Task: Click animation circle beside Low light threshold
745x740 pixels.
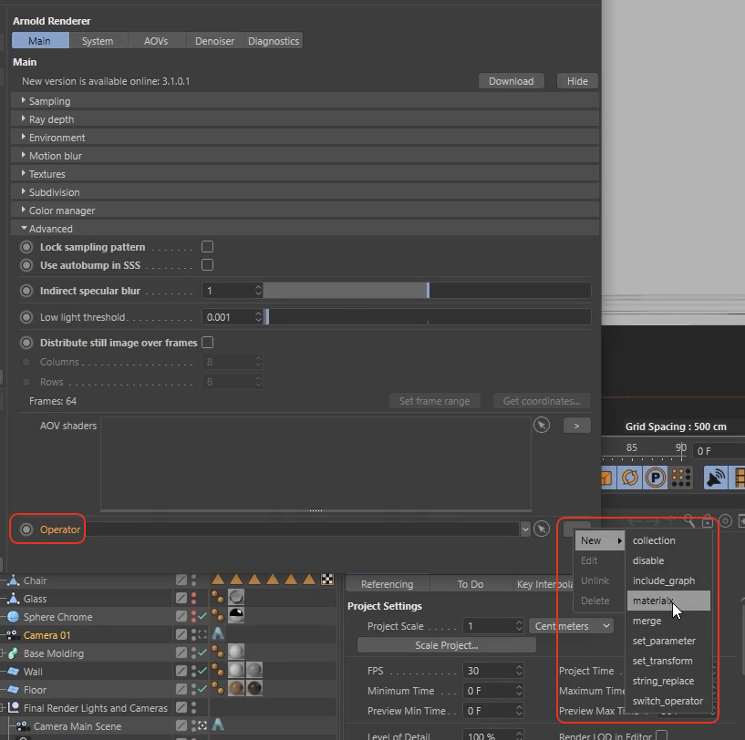Action: 26,317
